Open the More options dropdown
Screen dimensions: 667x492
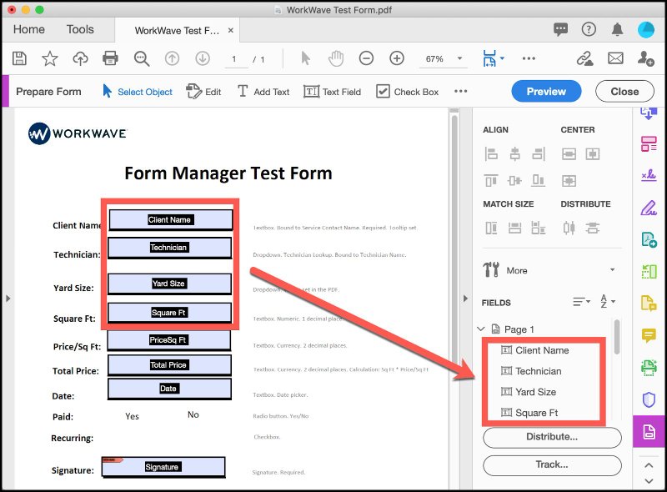(x=516, y=270)
